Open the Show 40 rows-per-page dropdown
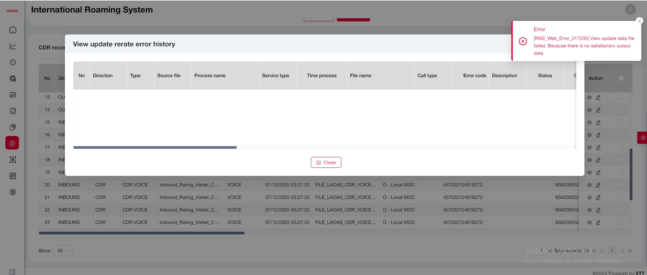Screen dimensions: 647x275 click(x=63, y=251)
